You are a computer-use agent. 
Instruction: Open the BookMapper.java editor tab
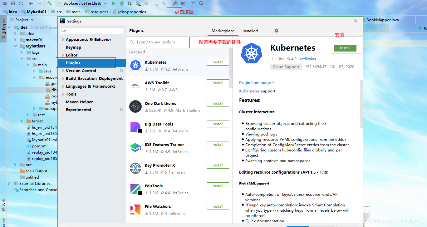click(382, 20)
